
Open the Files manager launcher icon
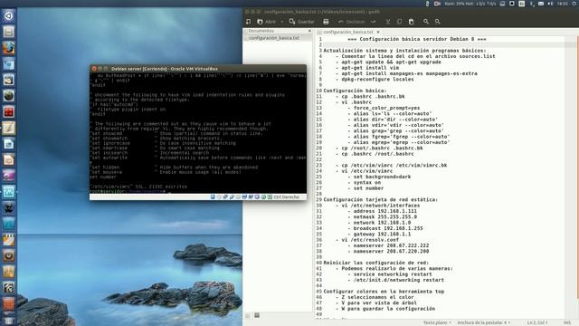tap(8, 32)
